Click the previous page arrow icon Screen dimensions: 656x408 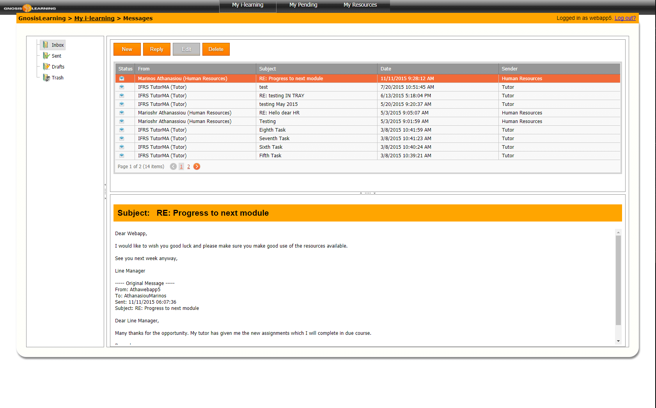click(x=173, y=167)
